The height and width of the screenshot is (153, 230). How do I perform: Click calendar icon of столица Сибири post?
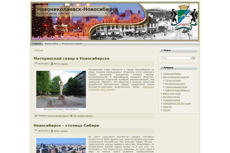[35, 131]
